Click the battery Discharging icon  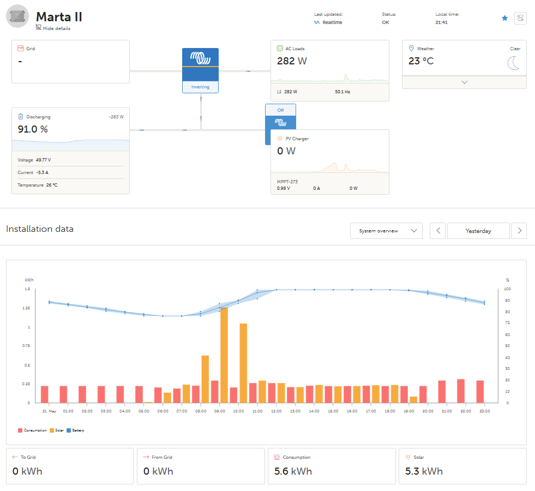(x=21, y=117)
